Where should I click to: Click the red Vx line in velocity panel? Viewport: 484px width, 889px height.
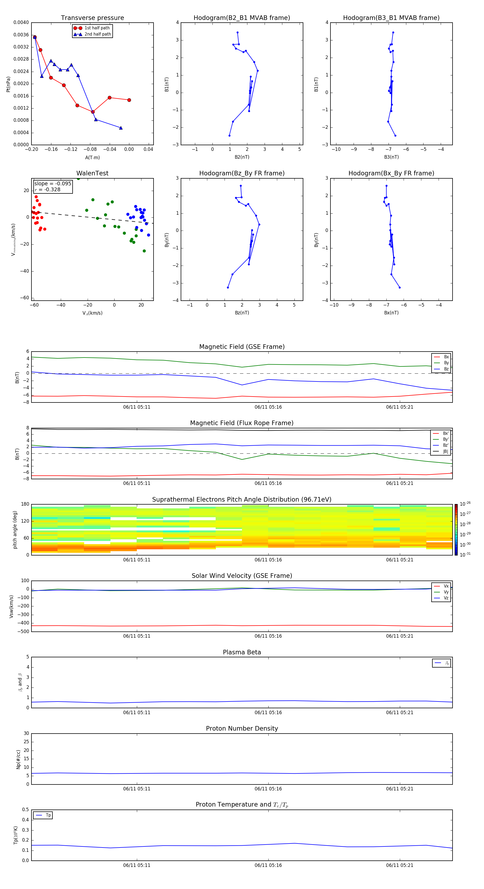[x=241, y=625]
